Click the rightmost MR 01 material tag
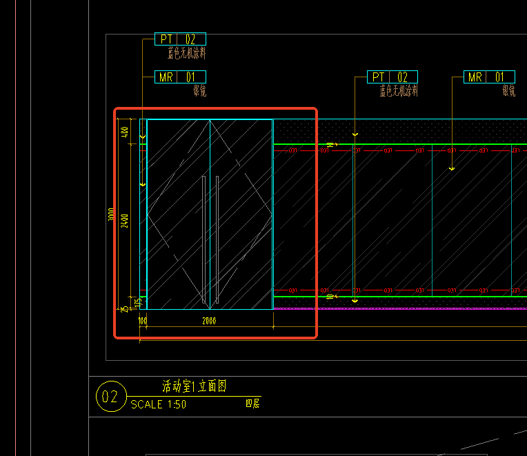Screen dimensions: 527x456 488,77
